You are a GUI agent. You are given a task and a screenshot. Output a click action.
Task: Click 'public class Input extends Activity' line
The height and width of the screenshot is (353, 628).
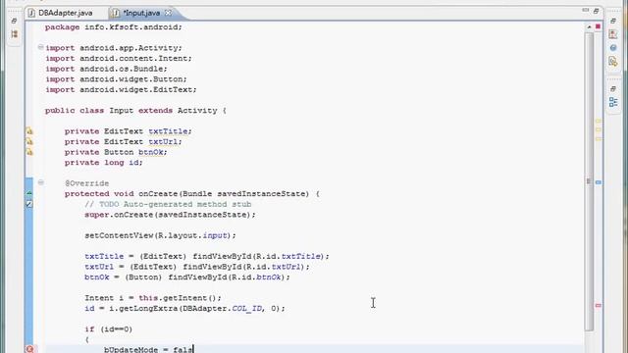[x=135, y=111]
